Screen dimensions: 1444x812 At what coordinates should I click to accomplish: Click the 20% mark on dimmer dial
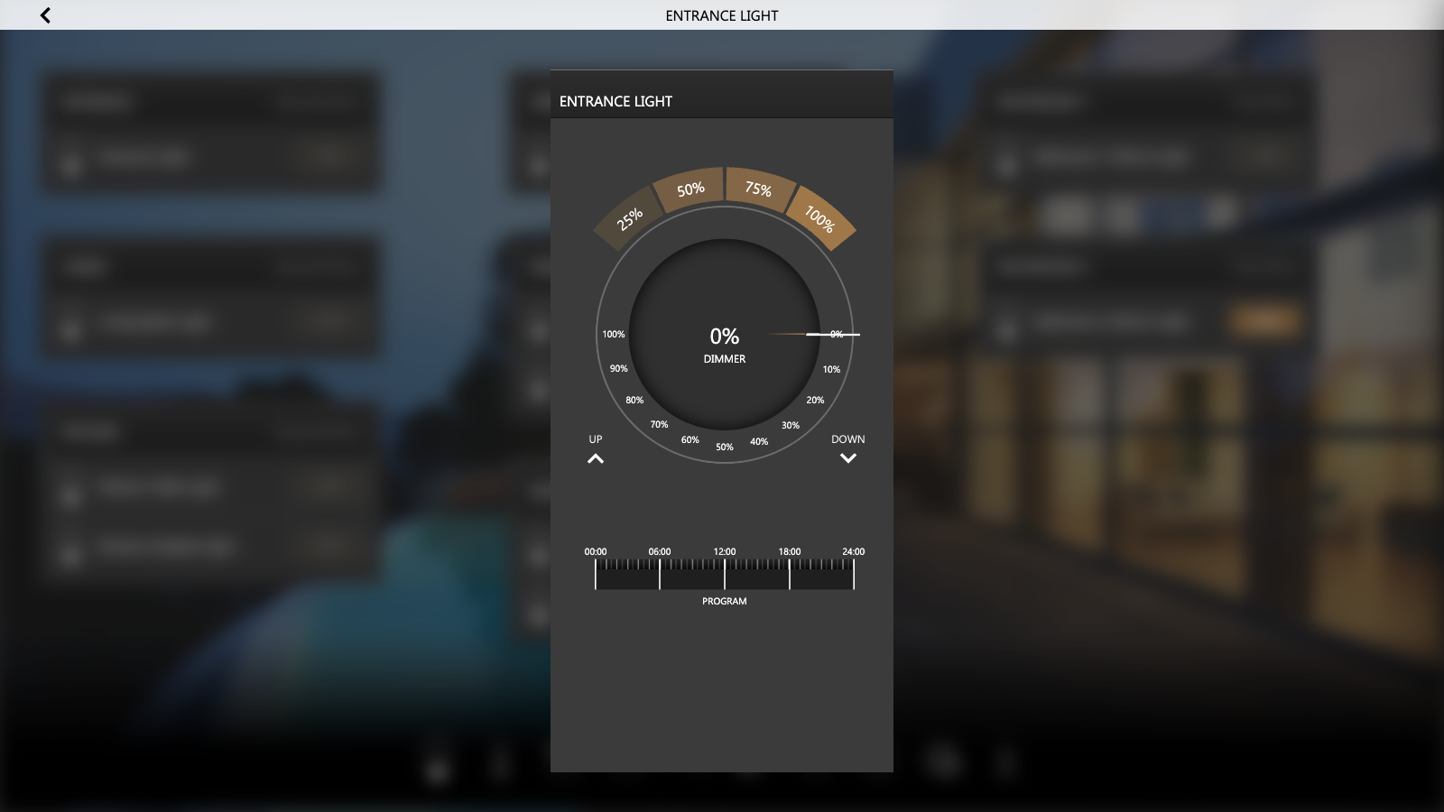[x=815, y=400]
